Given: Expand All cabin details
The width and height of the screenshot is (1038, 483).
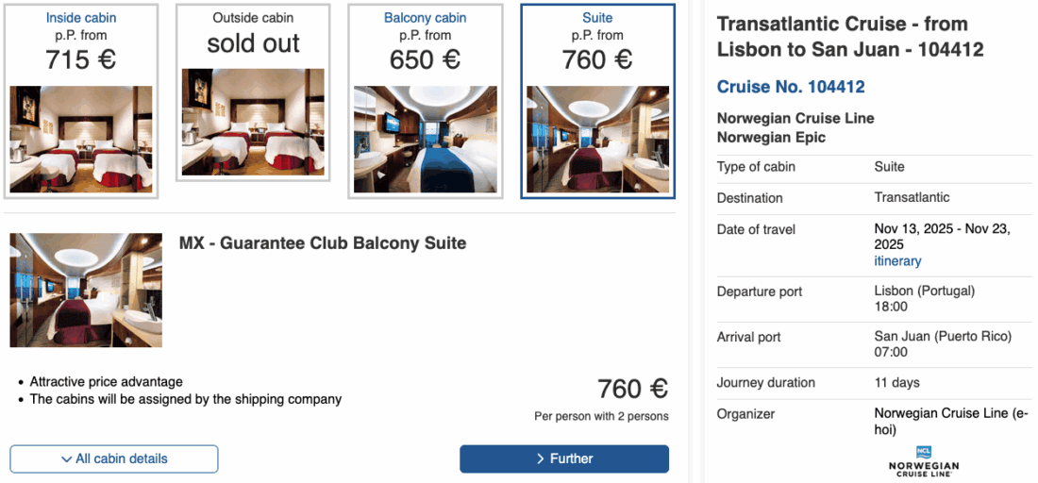Looking at the screenshot, I should (114, 459).
